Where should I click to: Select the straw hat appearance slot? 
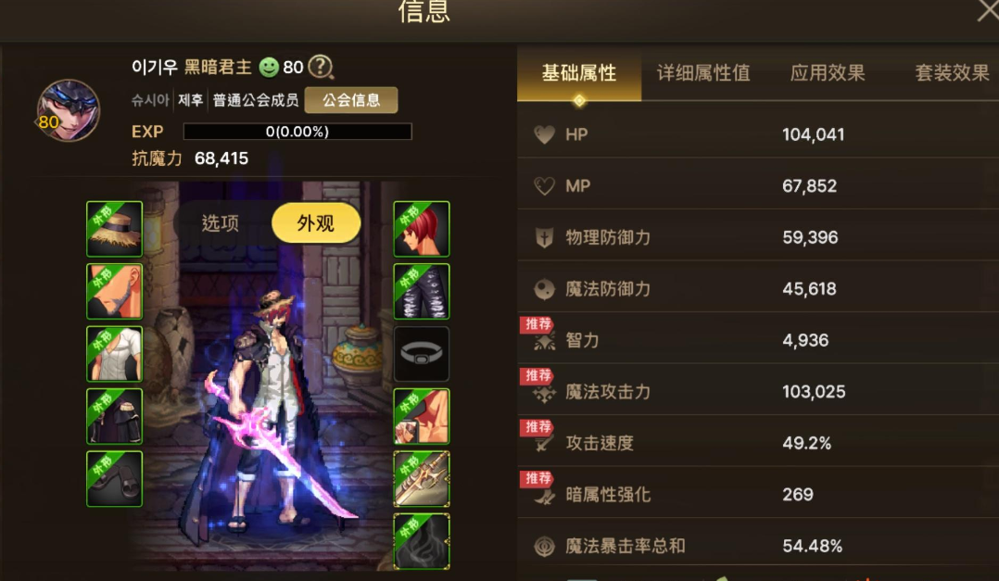click(x=115, y=229)
